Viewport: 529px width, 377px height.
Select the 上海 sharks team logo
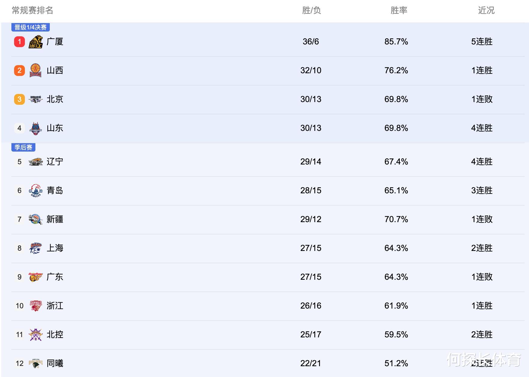coord(36,248)
